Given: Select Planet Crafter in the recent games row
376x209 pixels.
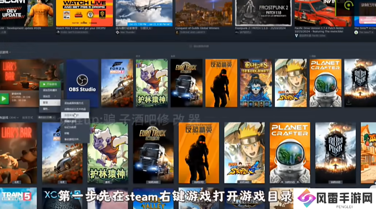Looking at the screenshot, I should pyautogui.click(x=326, y=83).
